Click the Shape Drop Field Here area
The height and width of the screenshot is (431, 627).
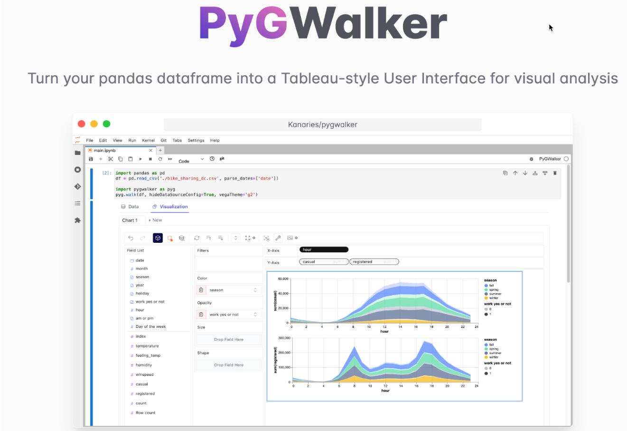click(229, 365)
